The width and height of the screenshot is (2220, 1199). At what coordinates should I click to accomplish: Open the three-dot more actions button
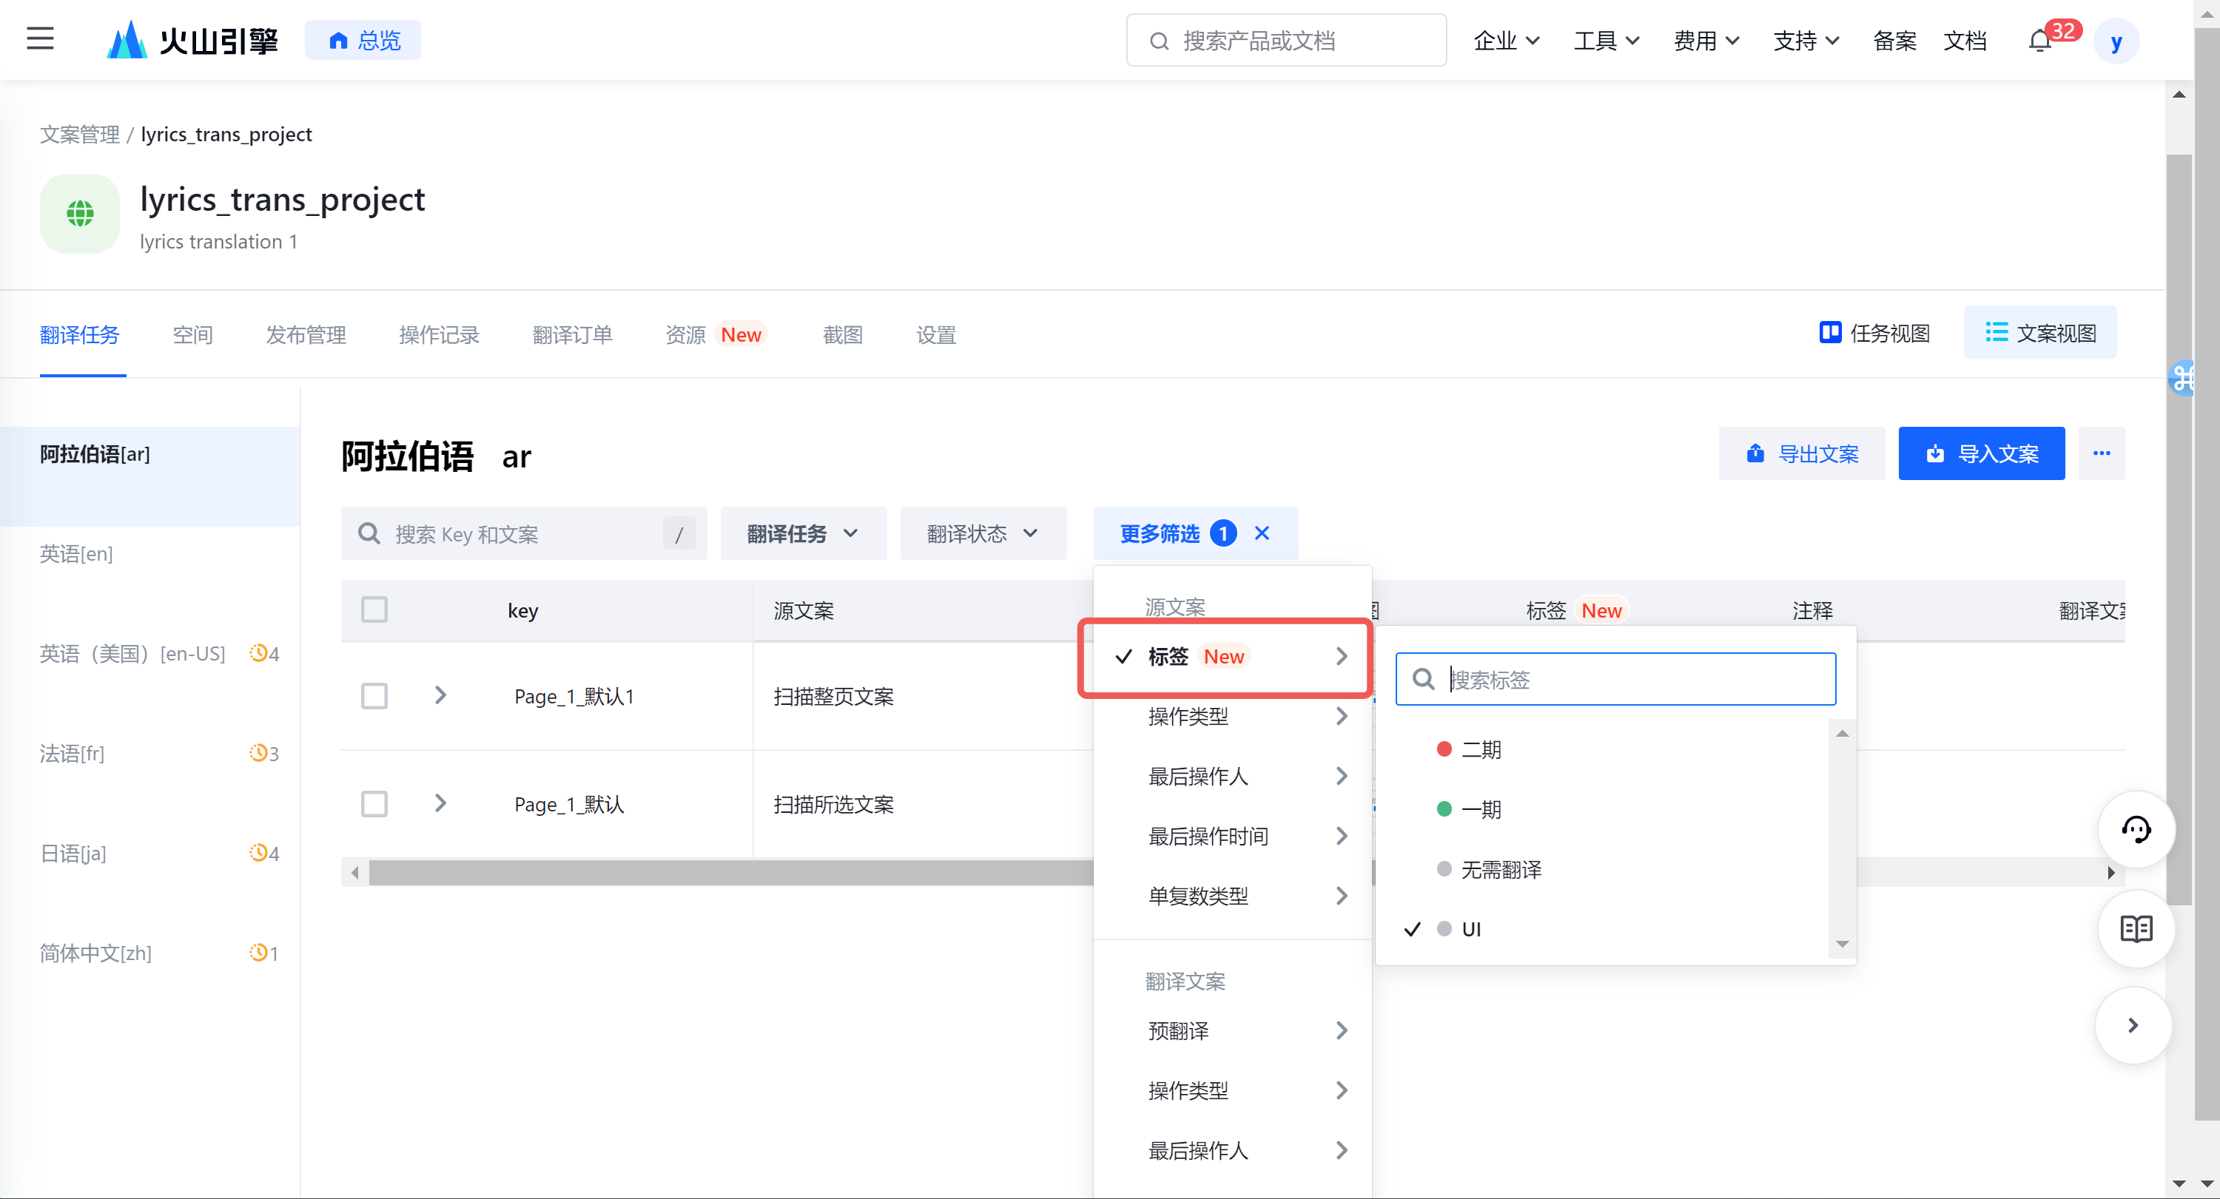(x=2101, y=453)
